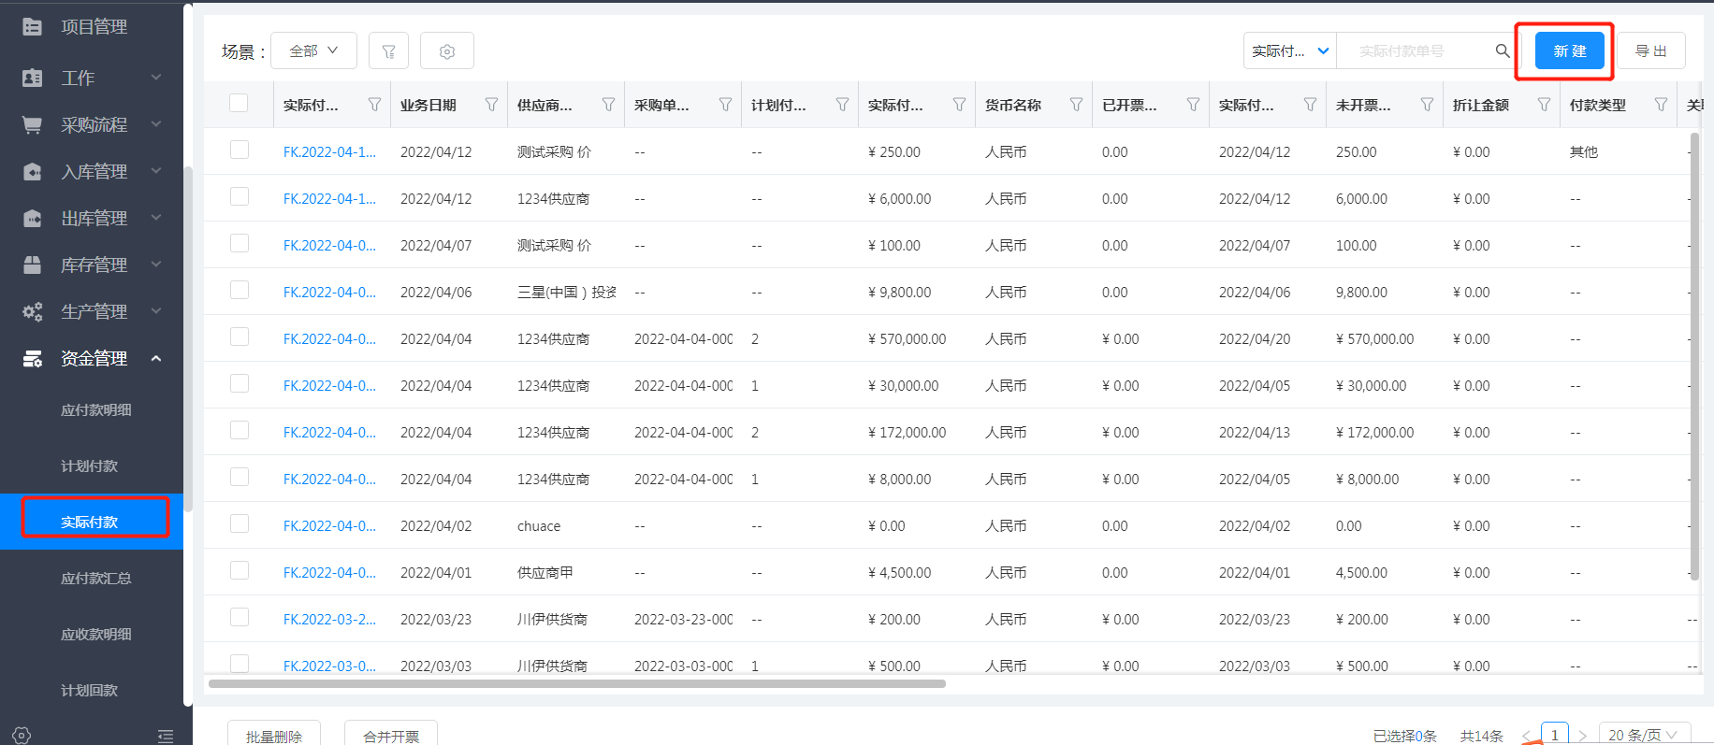The height and width of the screenshot is (745, 1714).
Task: Open payment link in 供应商甲 row
Action: point(329,572)
